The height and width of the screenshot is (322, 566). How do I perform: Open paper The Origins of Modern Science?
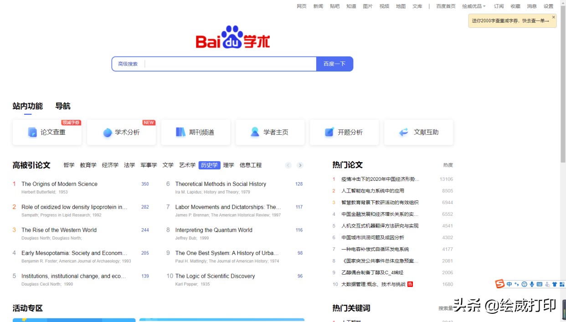(x=59, y=184)
